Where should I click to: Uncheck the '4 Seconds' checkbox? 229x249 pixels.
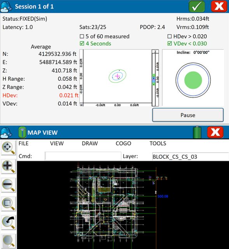pos(82,44)
